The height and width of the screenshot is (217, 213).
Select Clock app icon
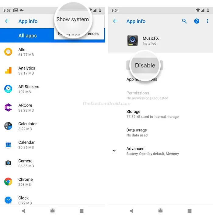[x=8, y=200]
